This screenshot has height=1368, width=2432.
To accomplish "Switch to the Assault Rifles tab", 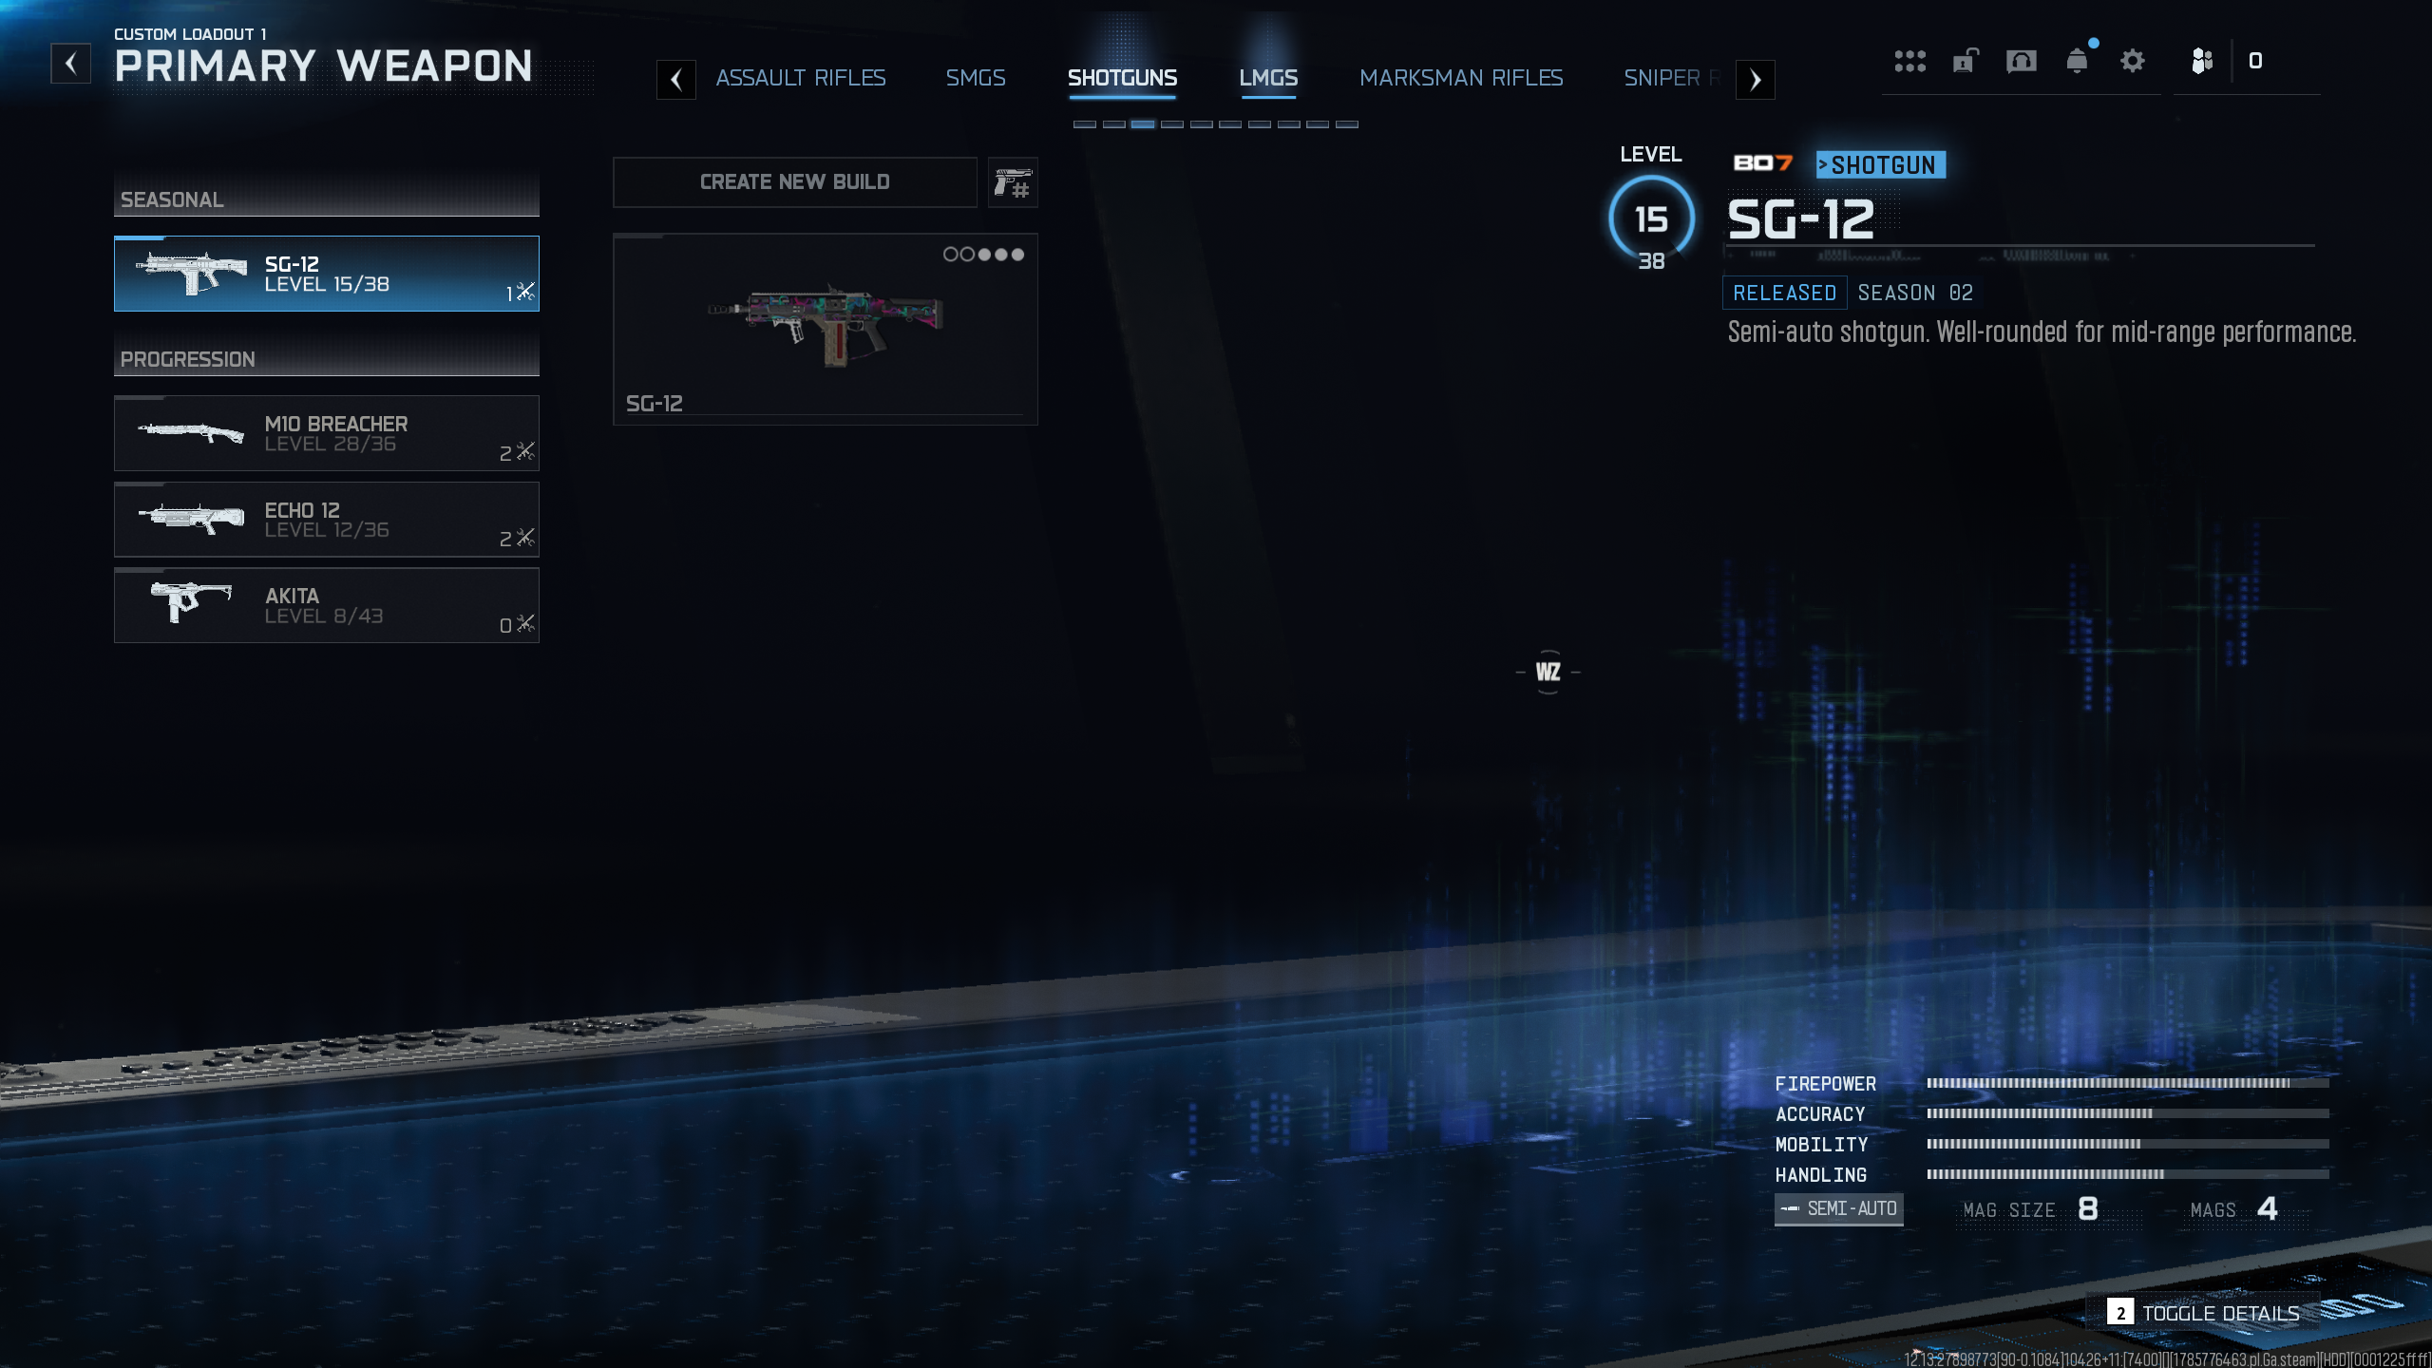I will (801, 78).
